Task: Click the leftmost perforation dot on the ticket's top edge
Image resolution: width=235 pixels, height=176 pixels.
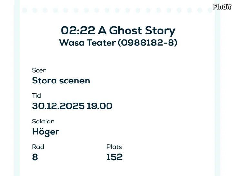Action: coord(24,10)
